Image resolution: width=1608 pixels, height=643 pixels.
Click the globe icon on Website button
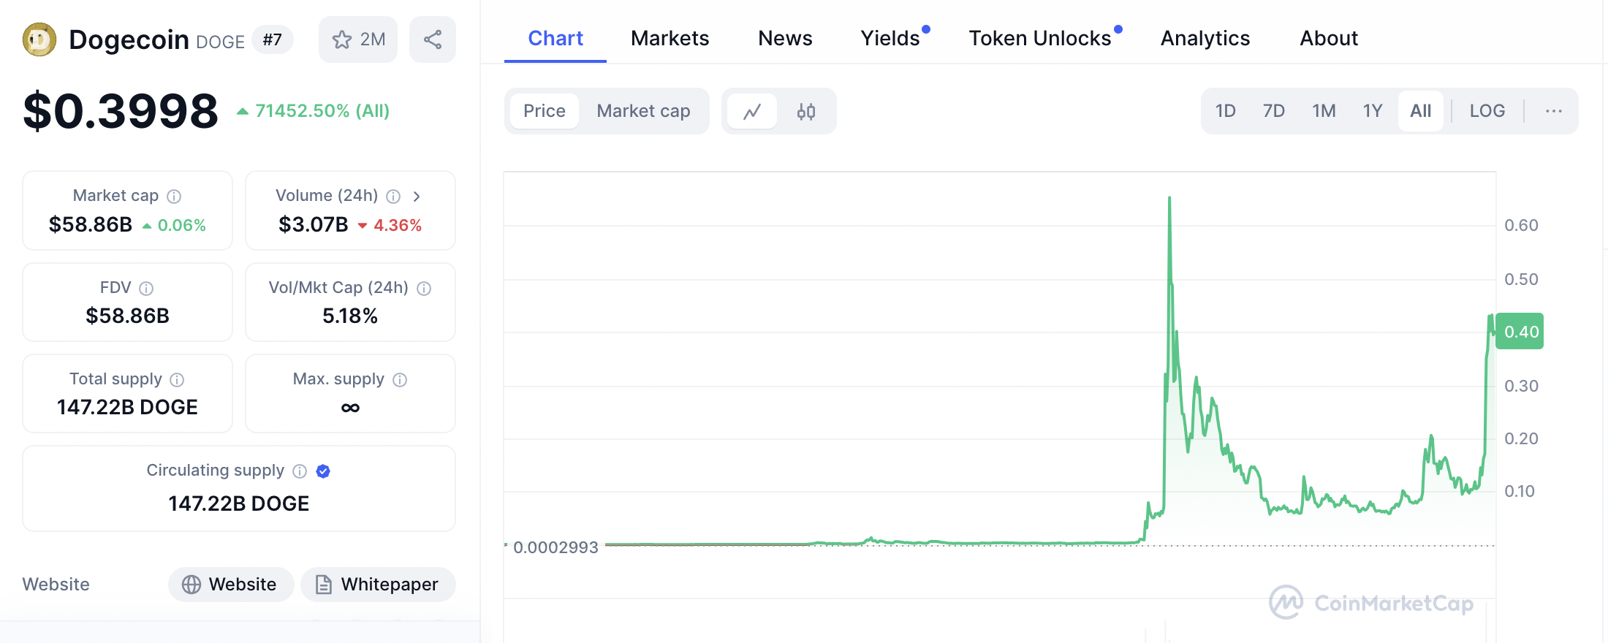pyautogui.click(x=191, y=585)
